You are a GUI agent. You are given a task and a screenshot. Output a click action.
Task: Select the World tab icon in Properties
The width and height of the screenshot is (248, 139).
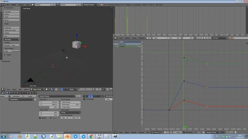(15, 93)
